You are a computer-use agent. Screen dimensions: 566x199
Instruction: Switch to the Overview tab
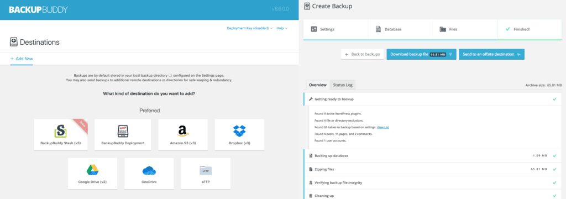[x=318, y=85]
